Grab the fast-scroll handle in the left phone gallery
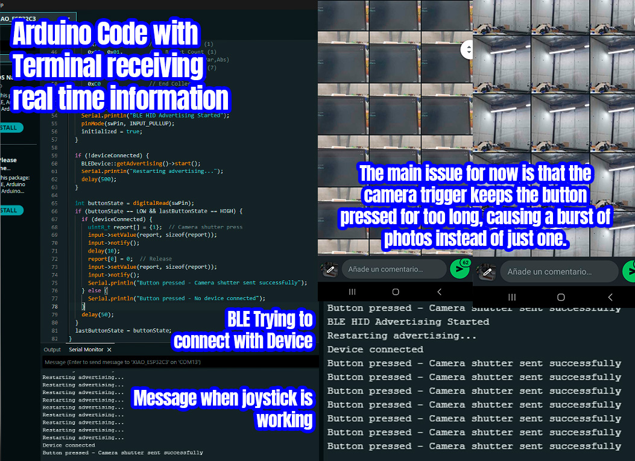 click(467, 50)
